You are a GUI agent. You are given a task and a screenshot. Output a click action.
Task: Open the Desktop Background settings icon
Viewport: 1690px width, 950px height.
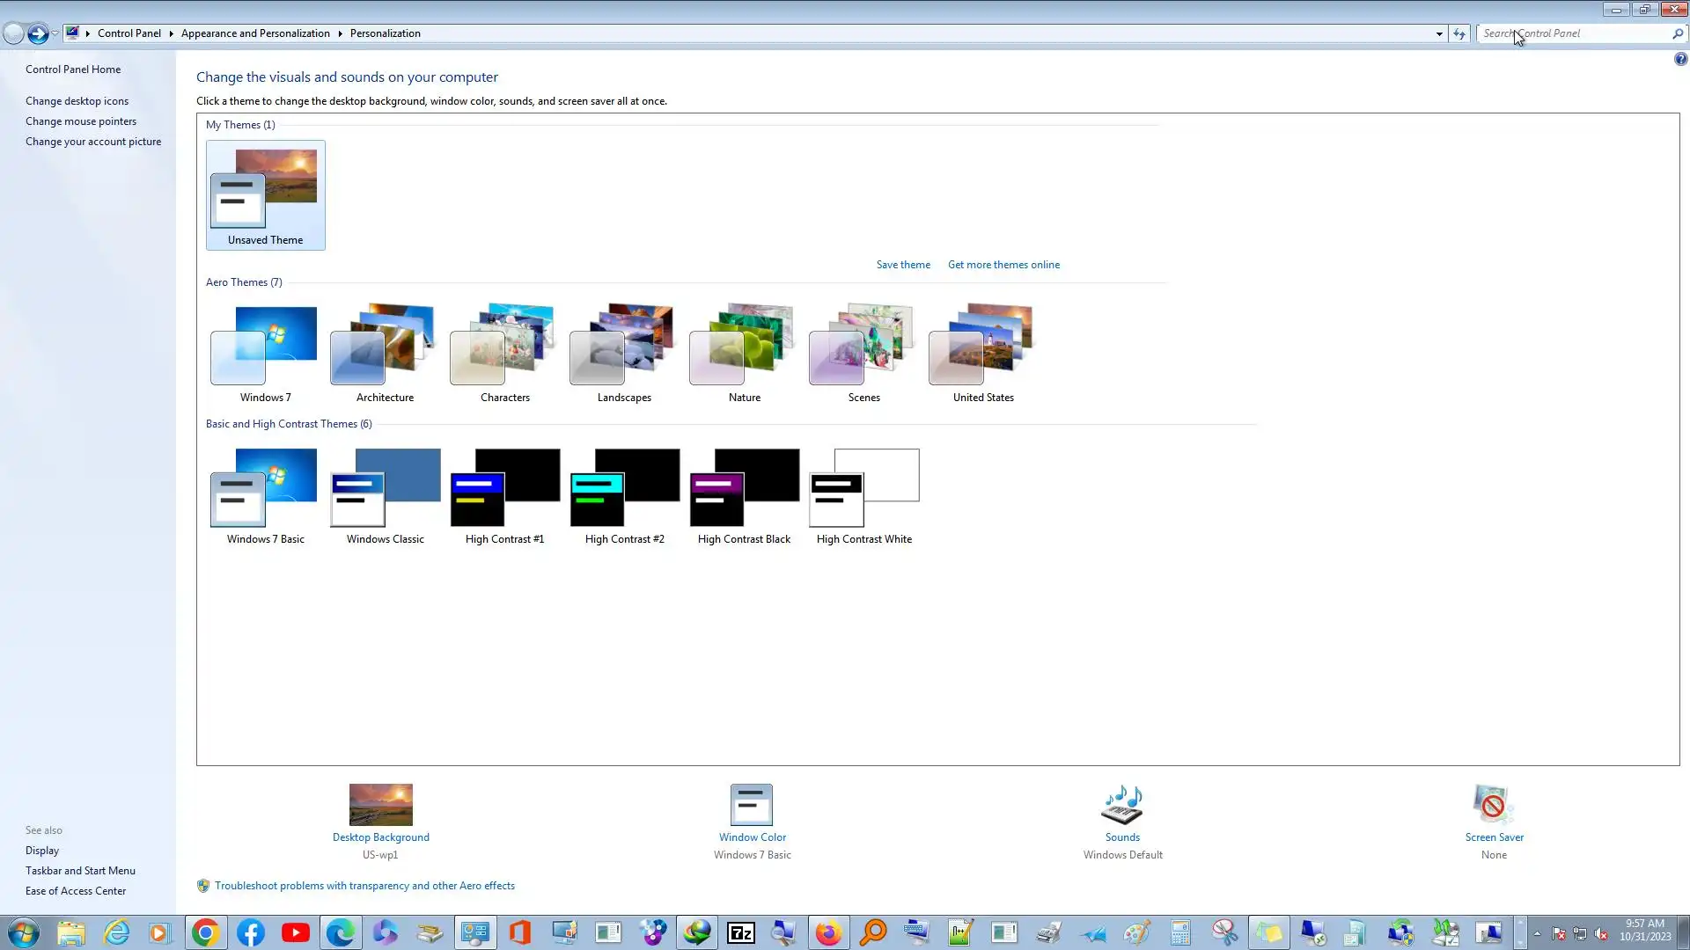[380, 804]
